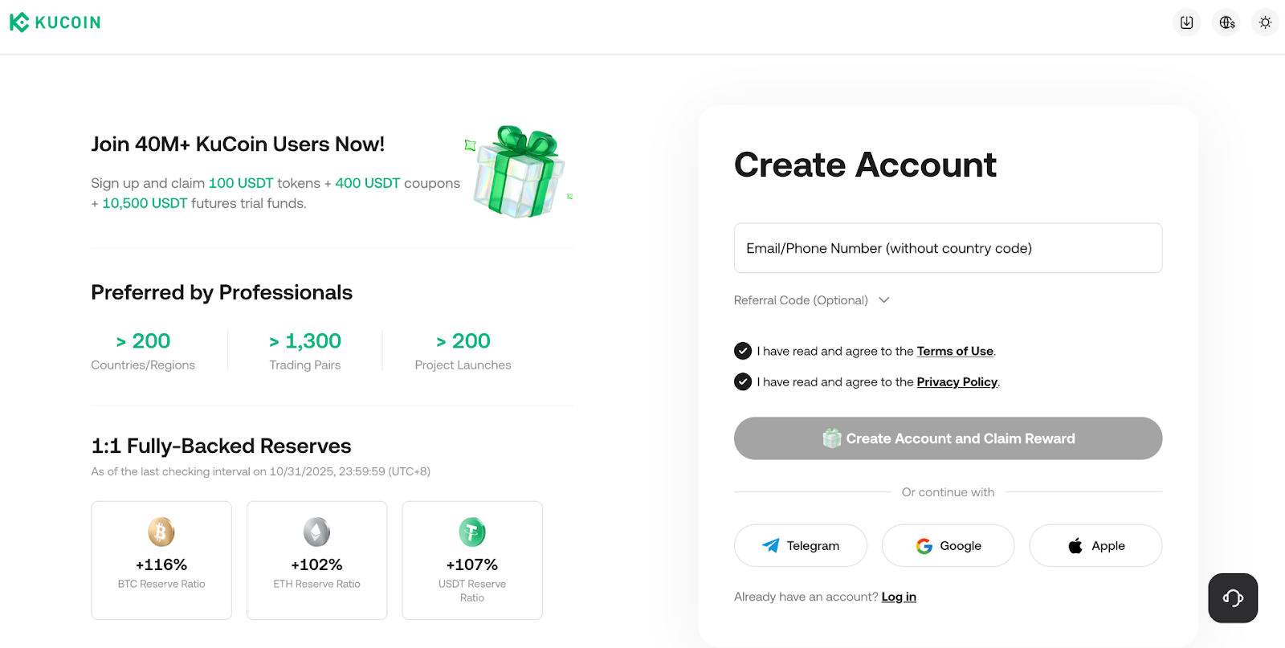Screen dimensions: 1285x648
Task: Click the Ethereum coin icon
Action: [x=316, y=532]
